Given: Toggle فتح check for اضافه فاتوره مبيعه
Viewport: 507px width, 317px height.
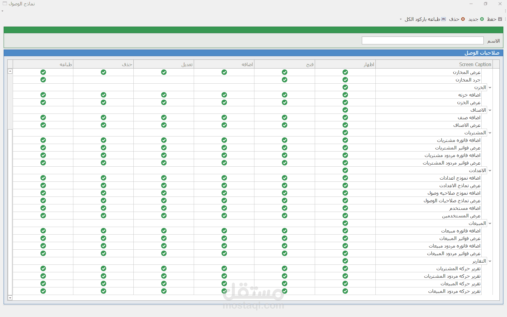Looking at the screenshot, I should click(x=285, y=231).
